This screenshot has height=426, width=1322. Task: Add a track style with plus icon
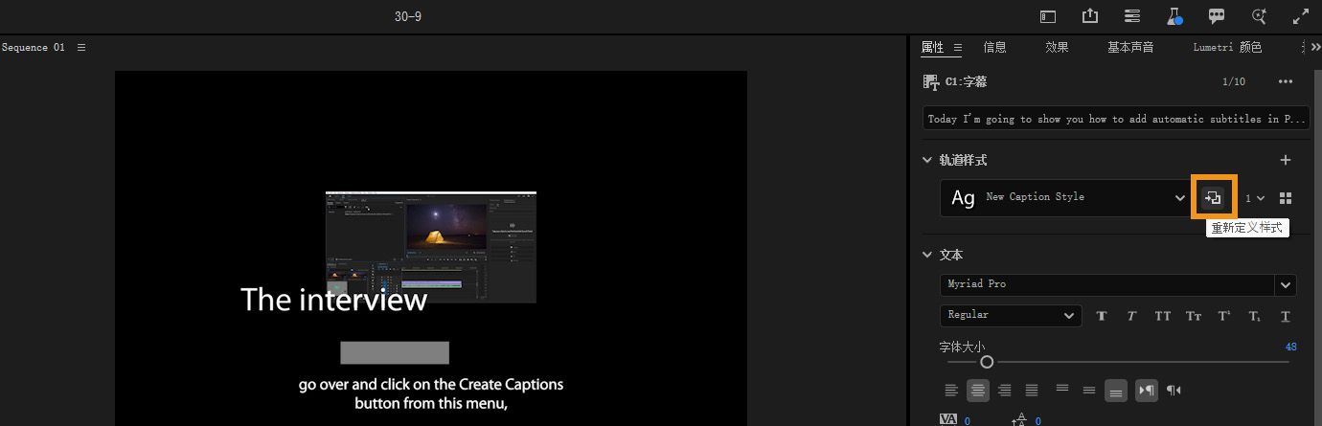coord(1286,160)
